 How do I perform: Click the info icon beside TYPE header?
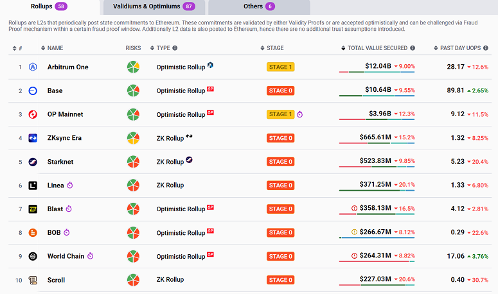(x=175, y=48)
